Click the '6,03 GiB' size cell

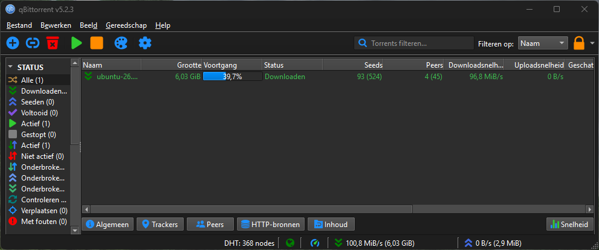(x=187, y=77)
